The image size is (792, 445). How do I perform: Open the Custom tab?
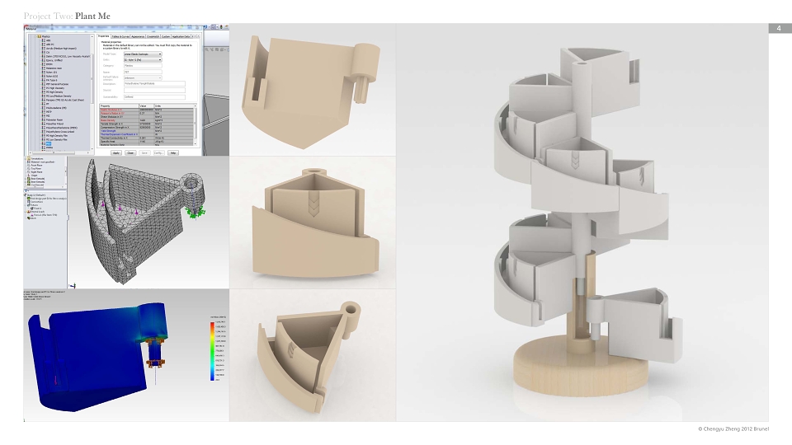pyautogui.click(x=166, y=36)
